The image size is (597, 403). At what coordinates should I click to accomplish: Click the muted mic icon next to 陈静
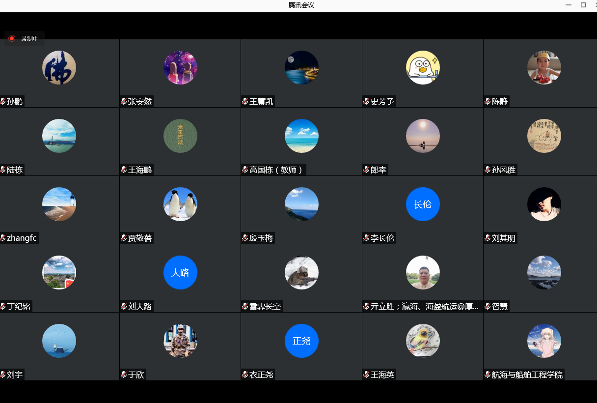coord(488,101)
